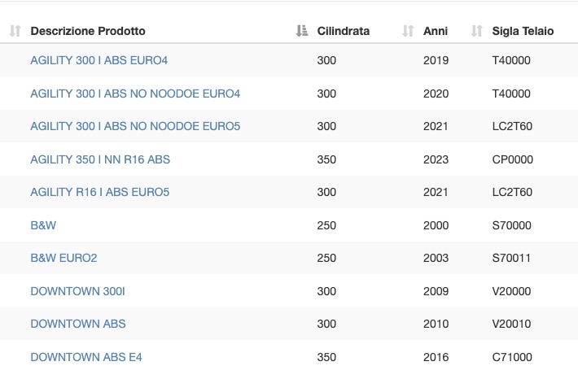Screen dimensions: 578x379
Task: Open AGILITY 300 I ABS NO NOODOE EURO4
Action: (135, 94)
